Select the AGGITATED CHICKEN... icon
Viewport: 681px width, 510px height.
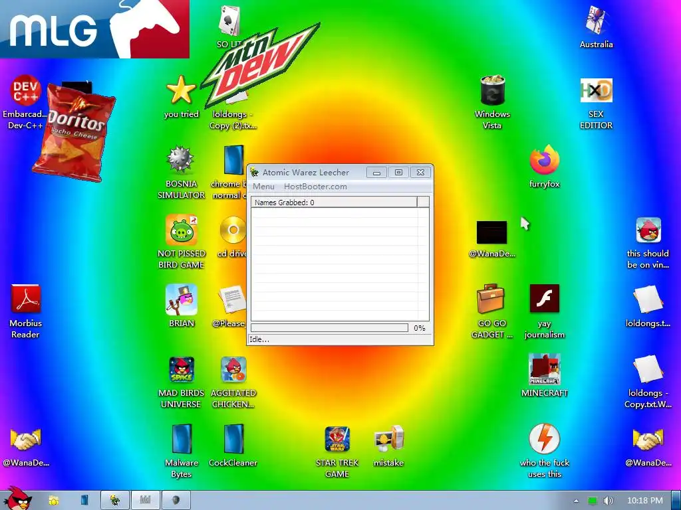pos(233,382)
